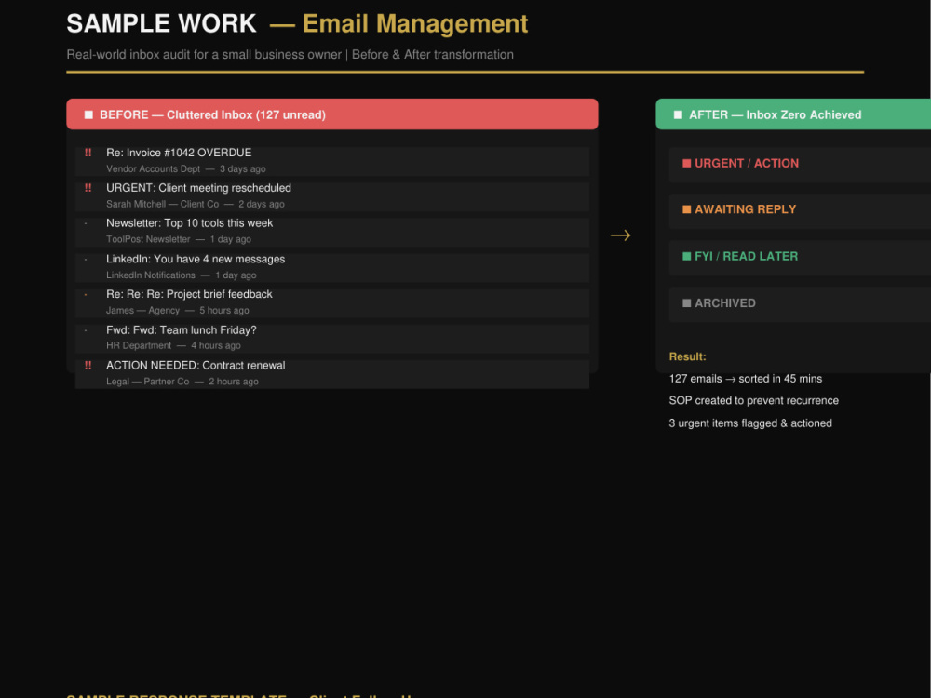Click the orange square beside AWAITING REPLY
Screen dimensions: 931x698
[x=686, y=209]
